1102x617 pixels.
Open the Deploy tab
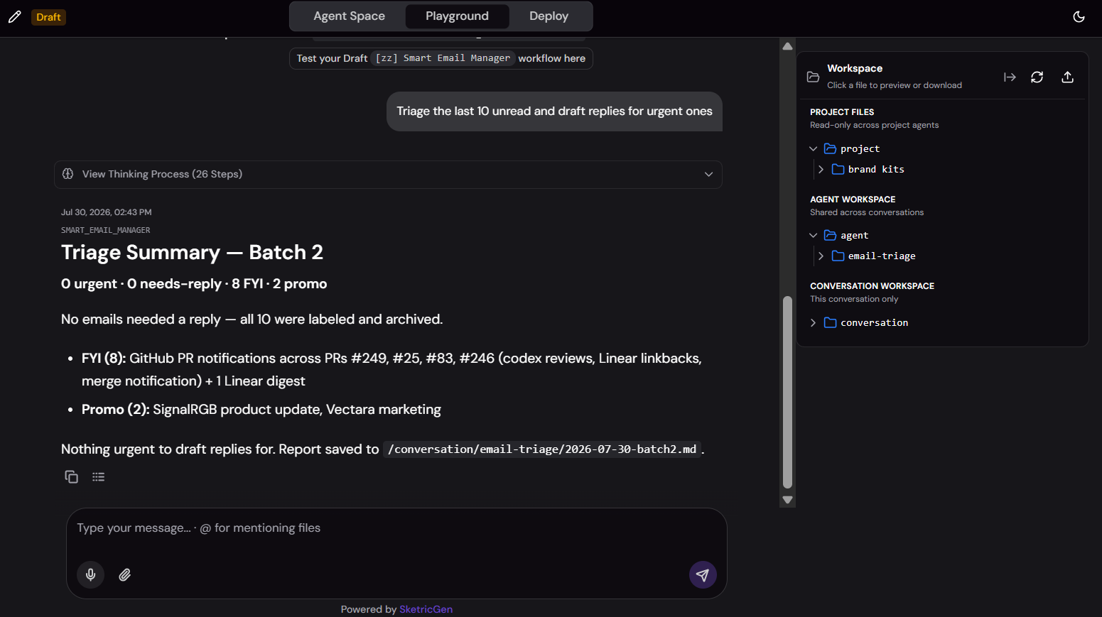[x=549, y=16]
